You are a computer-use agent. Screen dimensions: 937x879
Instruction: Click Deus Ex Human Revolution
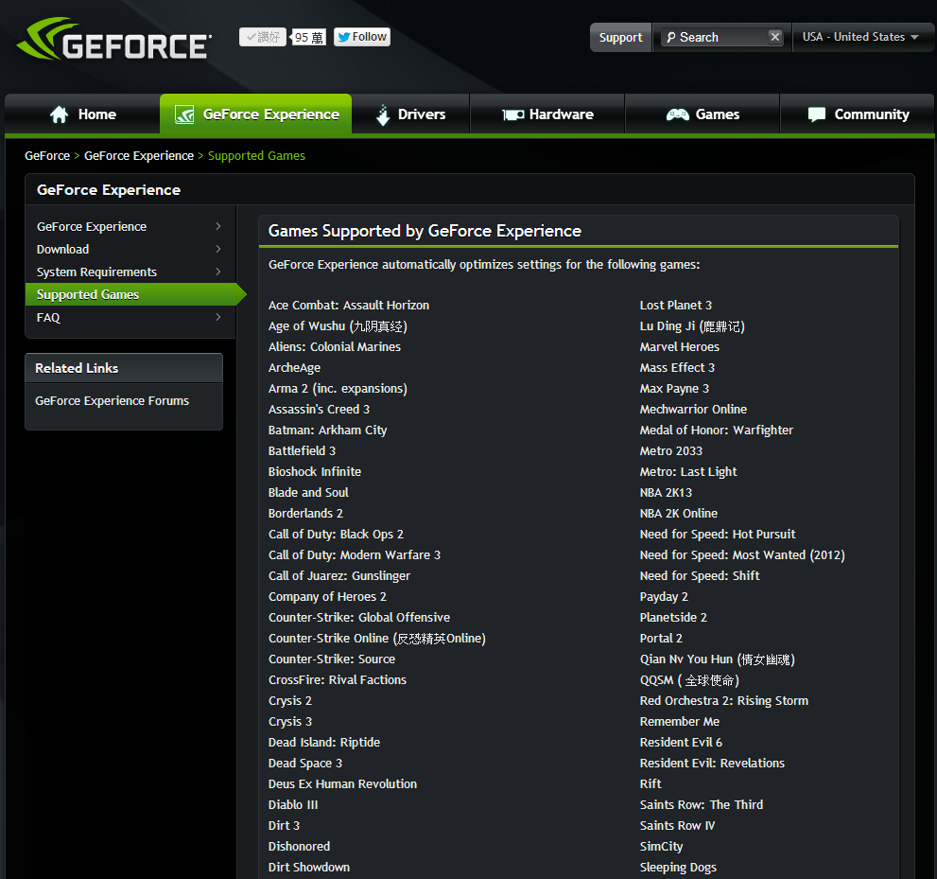coord(342,784)
